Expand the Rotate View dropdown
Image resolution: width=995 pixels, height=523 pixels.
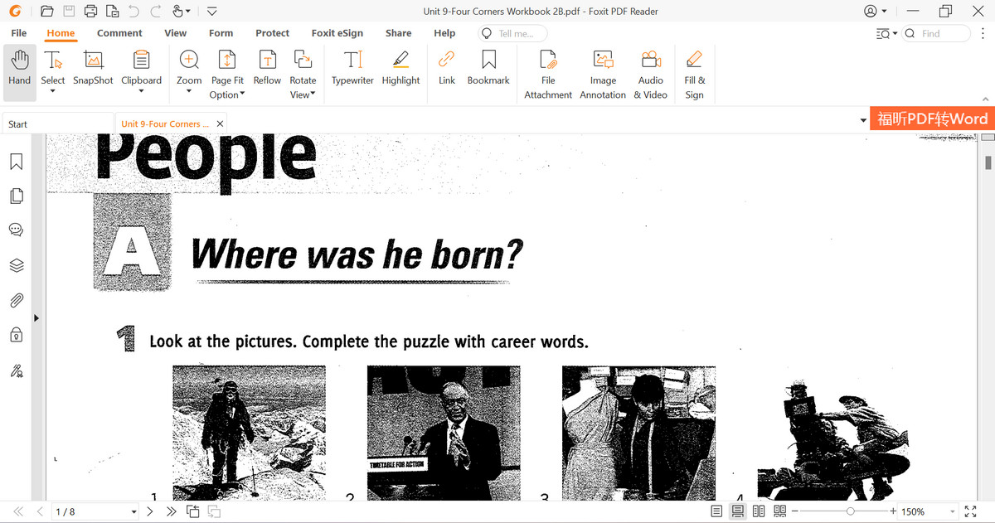click(x=313, y=95)
